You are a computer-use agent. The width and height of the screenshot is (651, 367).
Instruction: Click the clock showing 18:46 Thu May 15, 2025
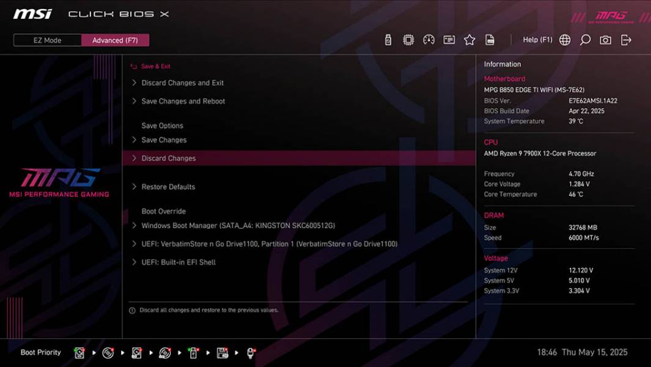click(x=582, y=352)
